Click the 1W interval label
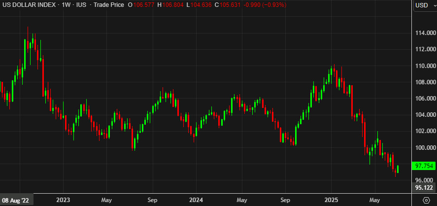Screen dimensions: 437x206 [67, 5]
